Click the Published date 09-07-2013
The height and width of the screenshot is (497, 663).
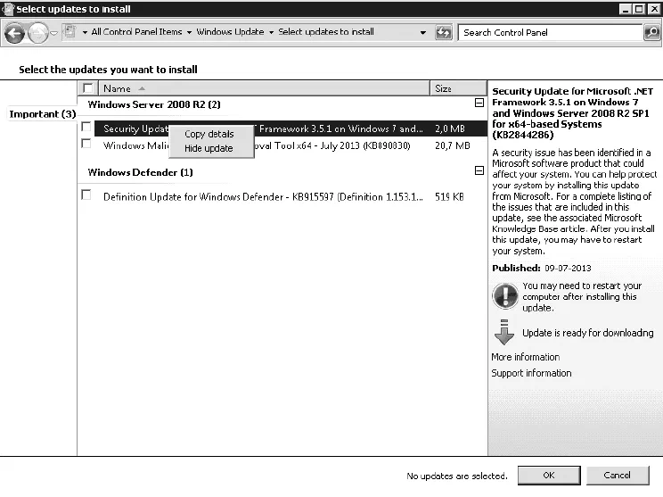tap(568, 269)
